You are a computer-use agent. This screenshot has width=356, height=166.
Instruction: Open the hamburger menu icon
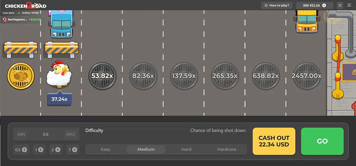point(349,5)
